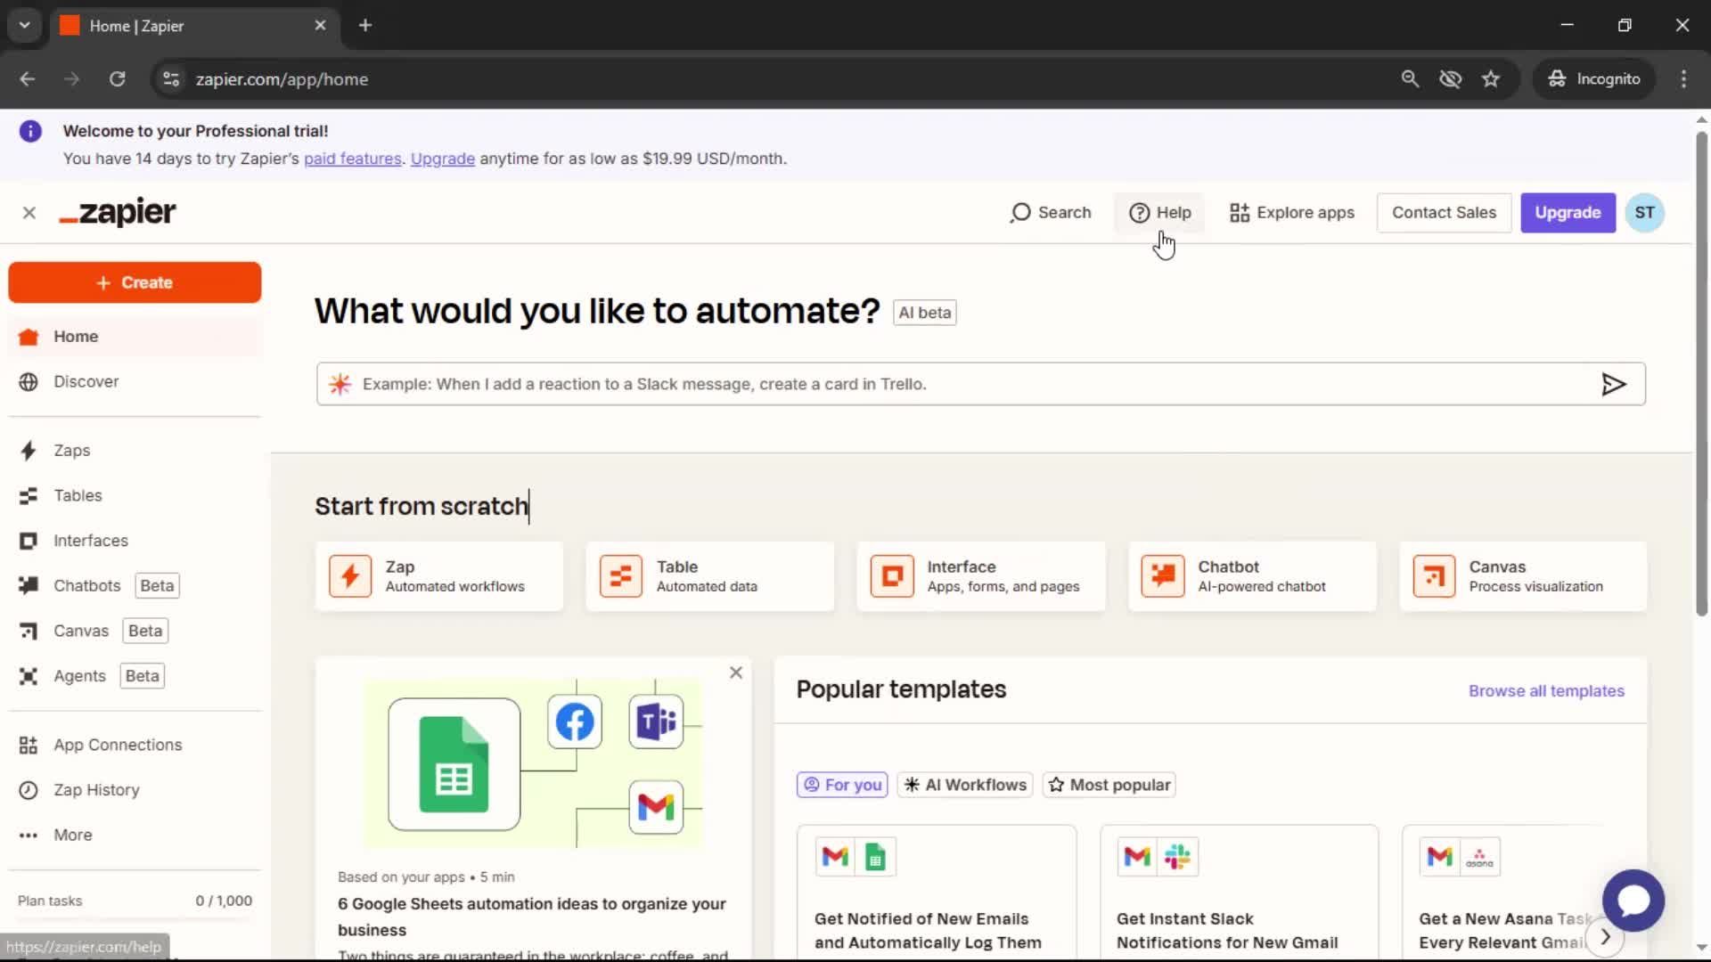
Task: Open Tables in the sidebar
Action: (135, 495)
